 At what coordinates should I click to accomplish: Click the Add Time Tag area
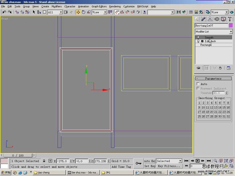click(x=121, y=167)
